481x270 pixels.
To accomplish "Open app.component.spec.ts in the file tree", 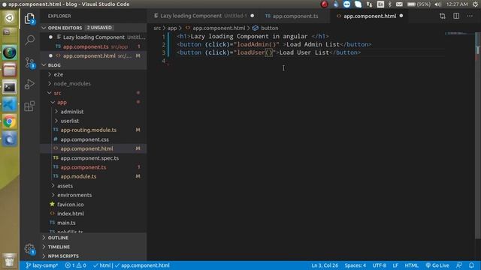I will coord(93,158).
